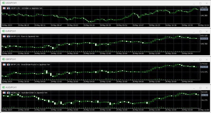This screenshot has width=211, height=113.
Task: Close the AUDJPY,H1 chart window
Action: 207,88
